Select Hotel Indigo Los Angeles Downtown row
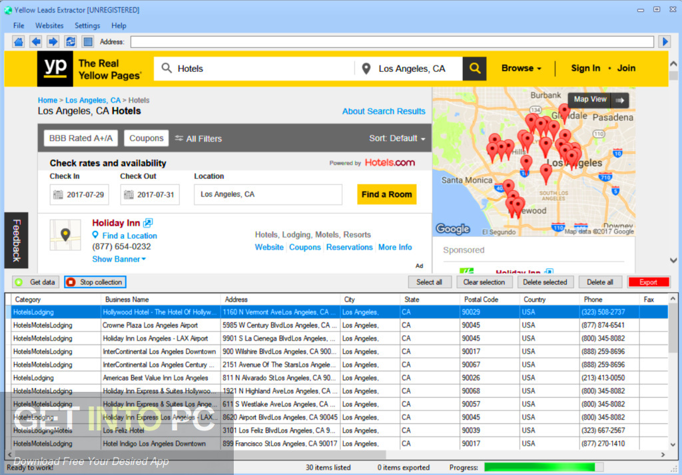Screen dimensions: 682x475 point(337,443)
